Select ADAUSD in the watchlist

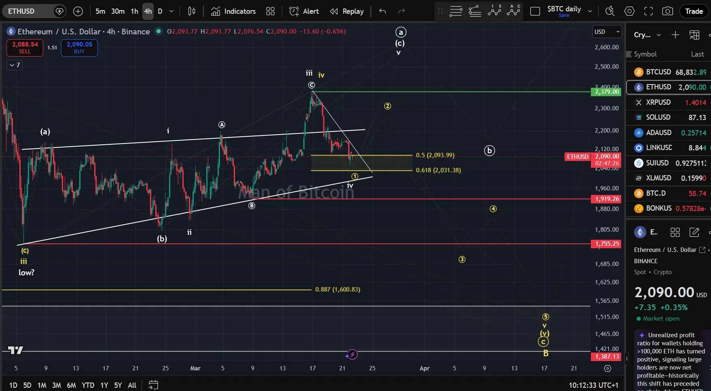tap(669, 133)
